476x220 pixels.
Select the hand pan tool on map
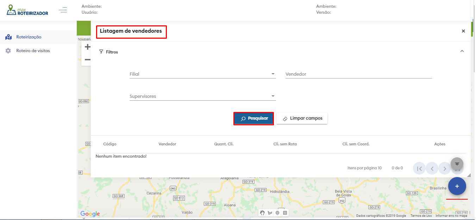point(262,213)
